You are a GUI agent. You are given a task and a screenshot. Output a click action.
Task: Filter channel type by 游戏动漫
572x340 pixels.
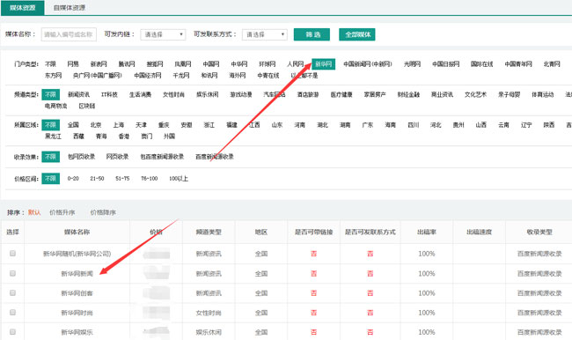[x=241, y=94]
